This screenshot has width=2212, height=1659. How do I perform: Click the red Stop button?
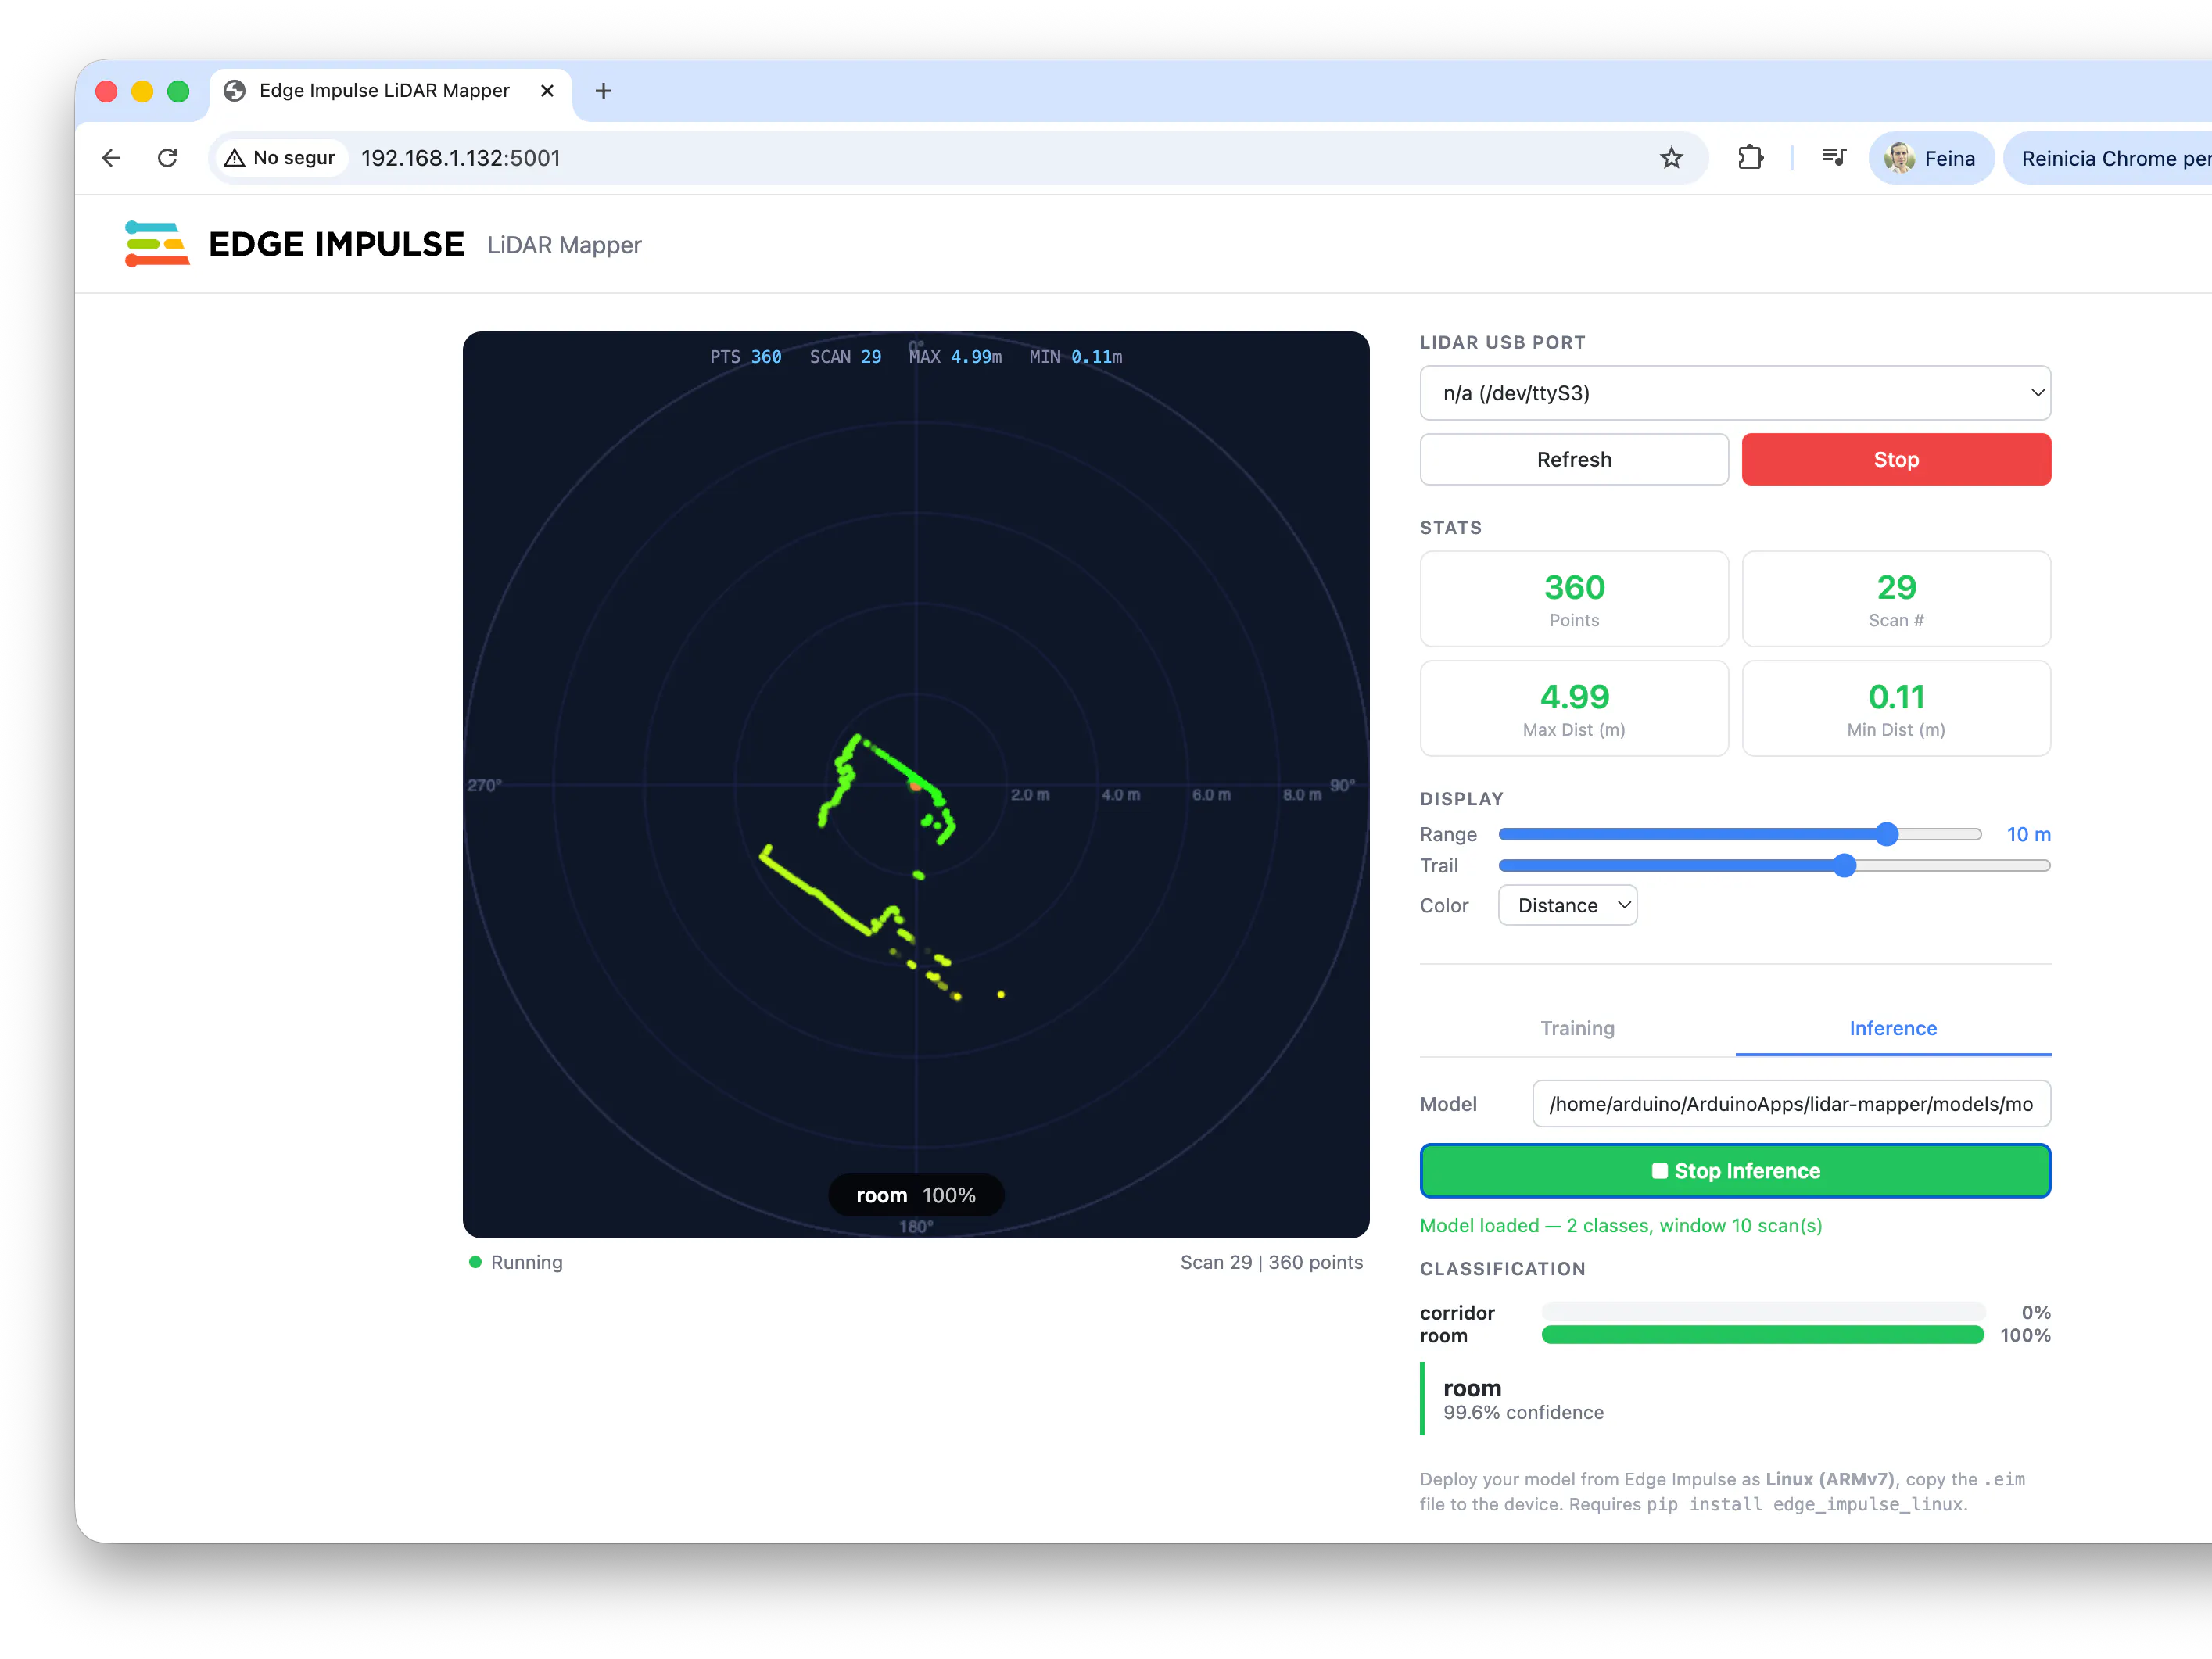pyautogui.click(x=1896, y=460)
